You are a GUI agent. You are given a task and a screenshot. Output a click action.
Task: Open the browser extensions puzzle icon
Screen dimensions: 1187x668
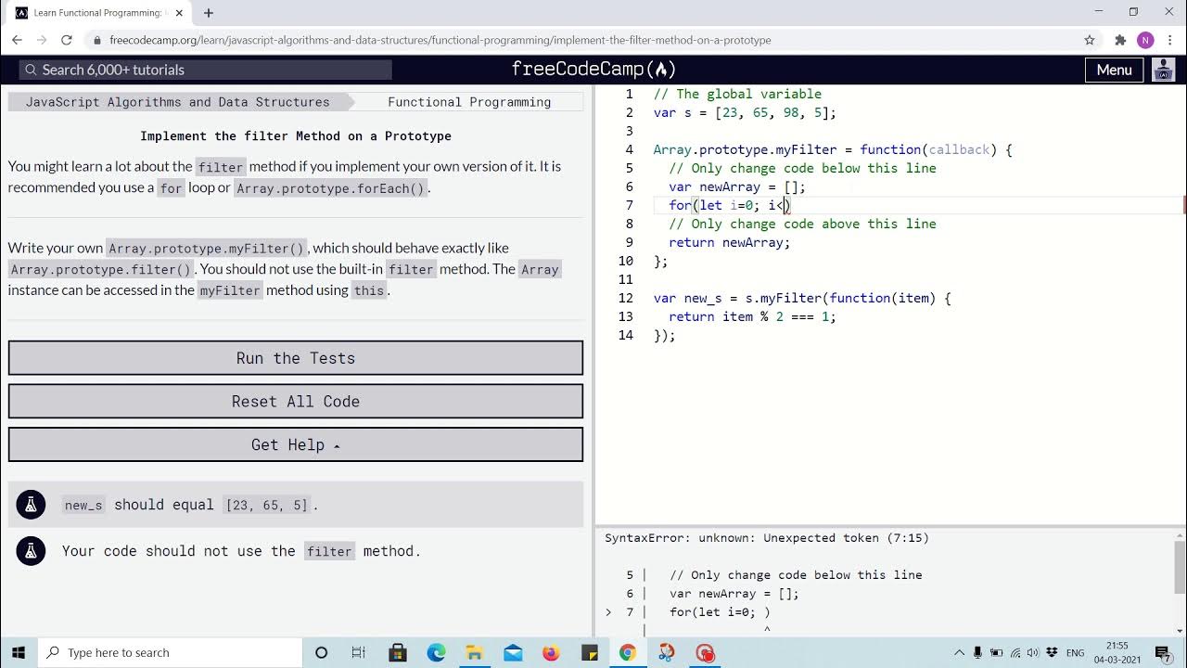(1120, 40)
